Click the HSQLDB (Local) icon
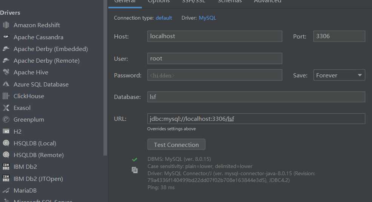This screenshot has width=372, height=202. pos(6,143)
